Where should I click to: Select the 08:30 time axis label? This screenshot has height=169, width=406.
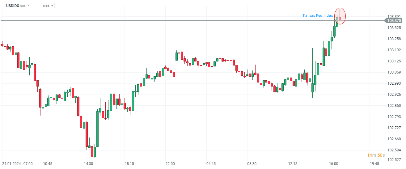point(252,164)
